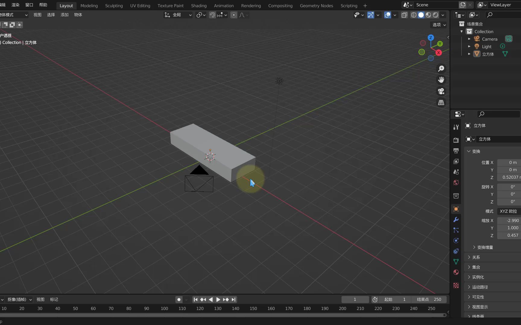Jump to the timeline start frame
521x325 pixels.
point(195,299)
